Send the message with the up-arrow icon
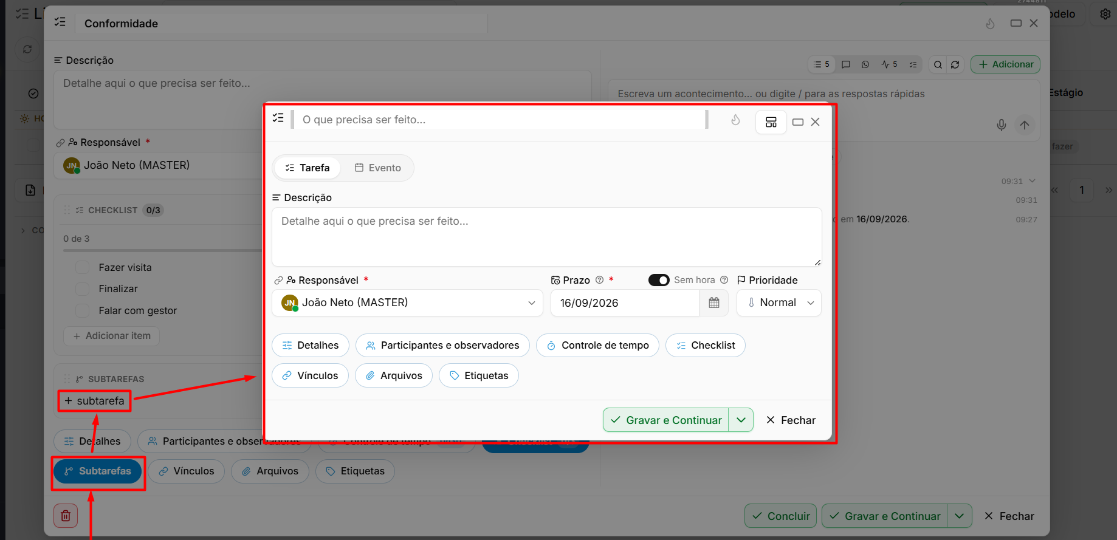The height and width of the screenshot is (540, 1117). [1025, 125]
